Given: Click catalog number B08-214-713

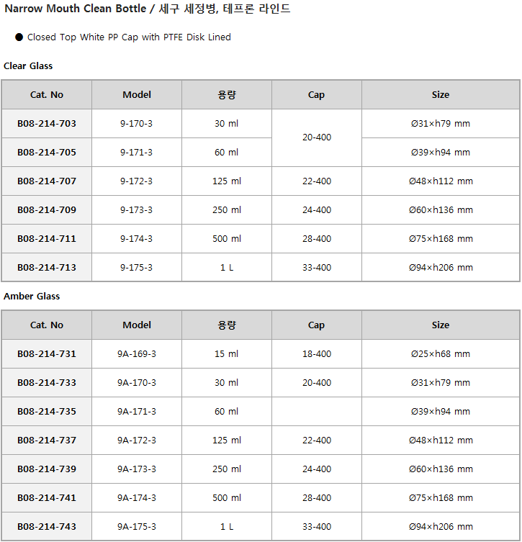Looking at the screenshot, I should tap(47, 267).
